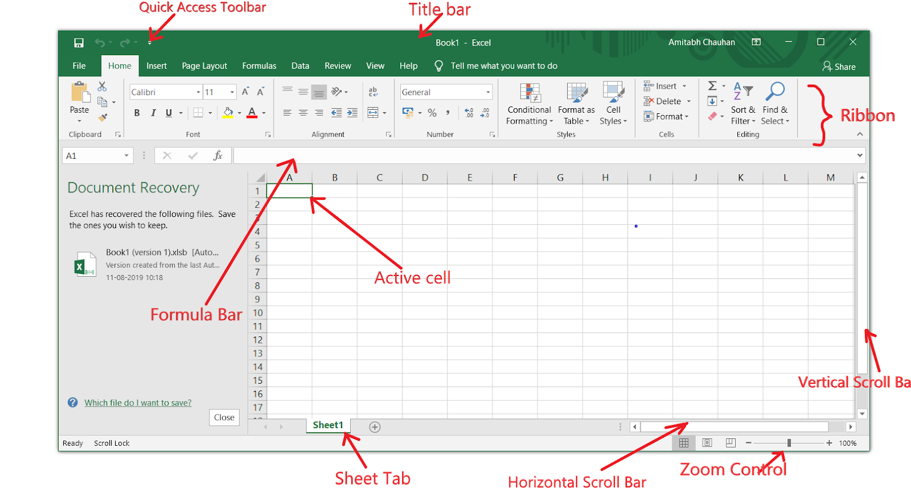Switch to the Formulas ribbon tab
This screenshot has width=911, height=497.
[x=259, y=66]
